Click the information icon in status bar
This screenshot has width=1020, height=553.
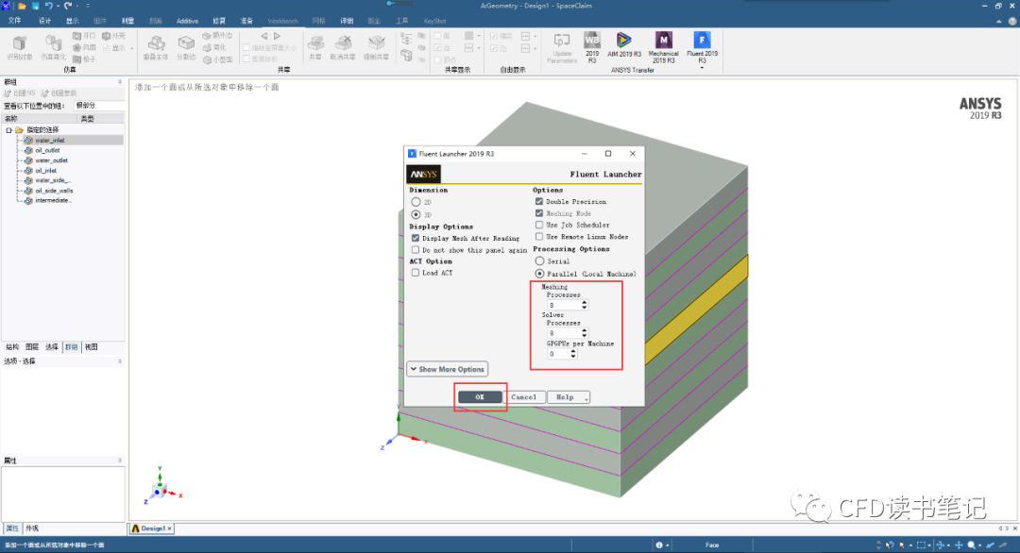(659, 545)
